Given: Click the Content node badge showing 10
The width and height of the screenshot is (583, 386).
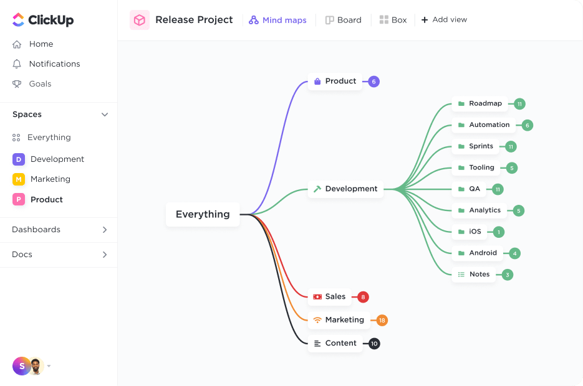Looking at the screenshot, I should [x=373, y=343].
